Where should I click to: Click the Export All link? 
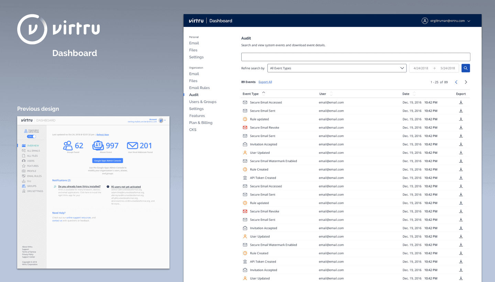click(265, 82)
